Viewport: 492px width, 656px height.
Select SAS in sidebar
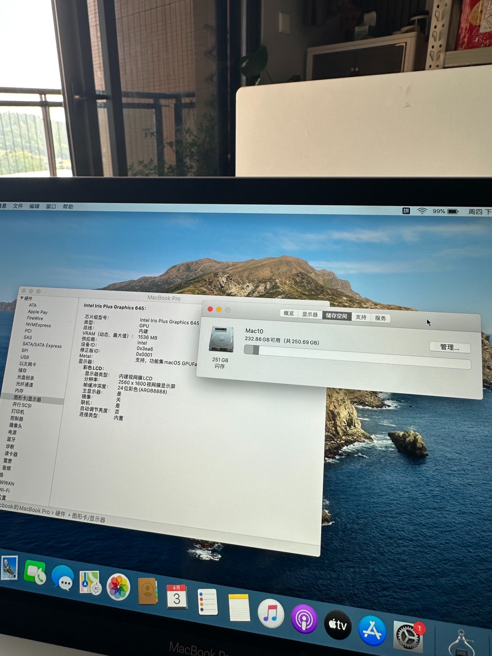tap(28, 337)
